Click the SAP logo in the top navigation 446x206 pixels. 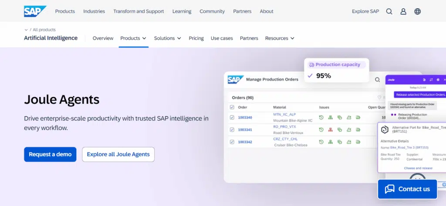(x=35, y=11)
